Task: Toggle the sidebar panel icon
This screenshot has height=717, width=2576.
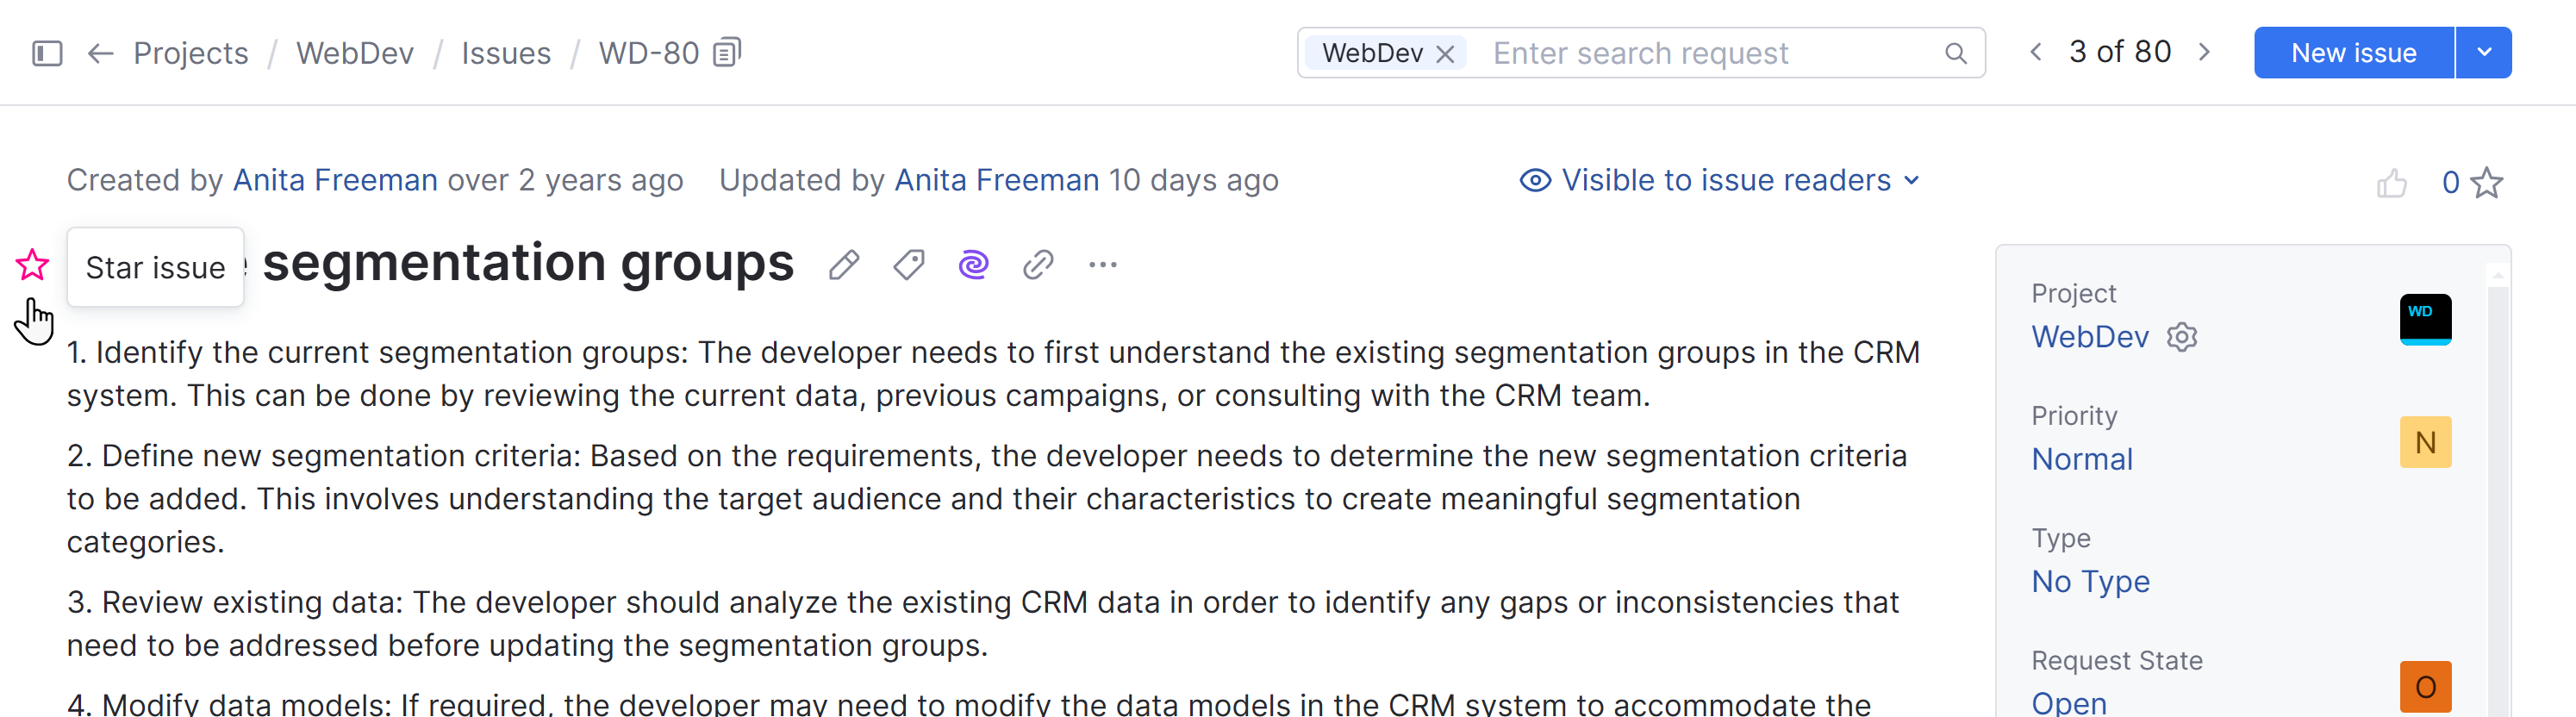Action: [47, 53]
